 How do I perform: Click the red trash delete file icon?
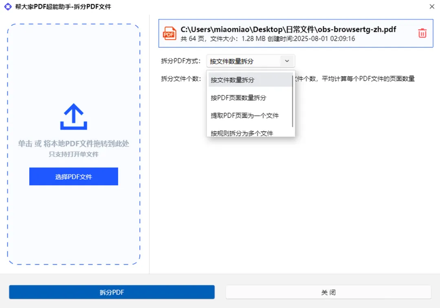422,33
